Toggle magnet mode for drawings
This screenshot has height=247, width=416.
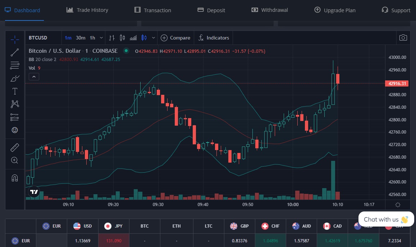15,178
